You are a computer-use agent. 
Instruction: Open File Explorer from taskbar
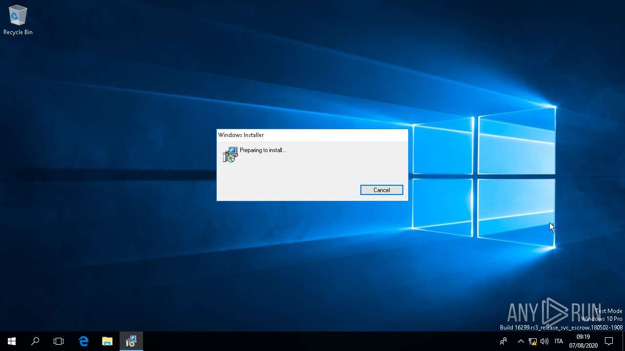click(x=107, y=341)
